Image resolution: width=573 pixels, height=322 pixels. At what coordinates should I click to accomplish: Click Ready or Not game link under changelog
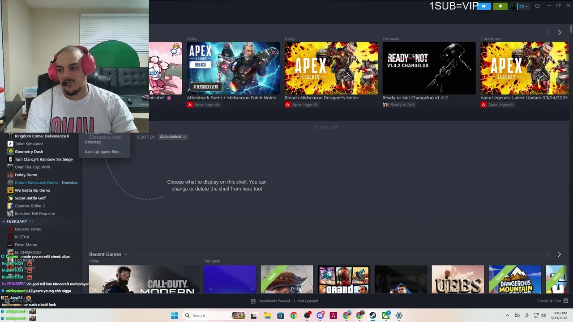[398, 105]
